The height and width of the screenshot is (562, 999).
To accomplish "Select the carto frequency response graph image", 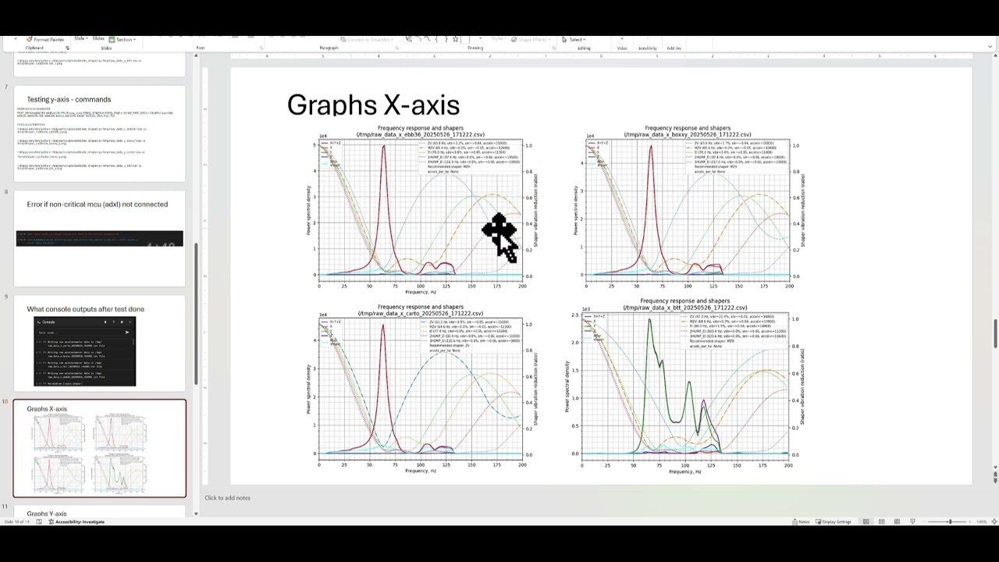I will tap(424, 388).
